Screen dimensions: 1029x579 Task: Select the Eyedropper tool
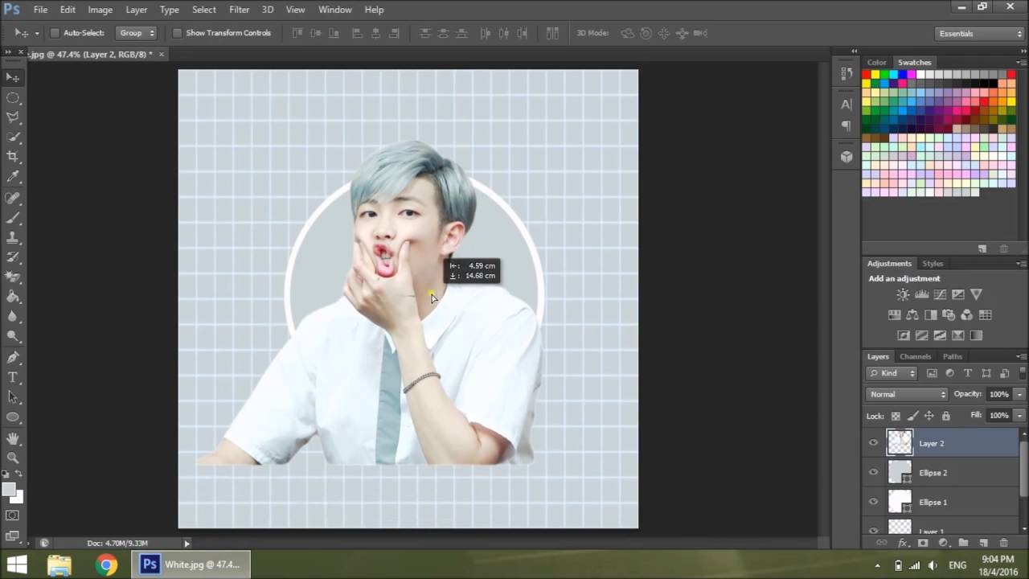click(x=13, y=177)
